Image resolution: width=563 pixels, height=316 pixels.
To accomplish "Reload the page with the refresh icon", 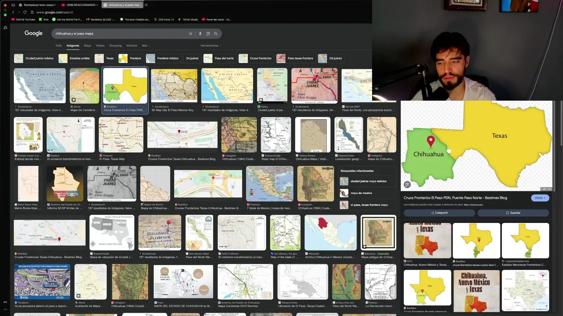I will click(25, 12).
